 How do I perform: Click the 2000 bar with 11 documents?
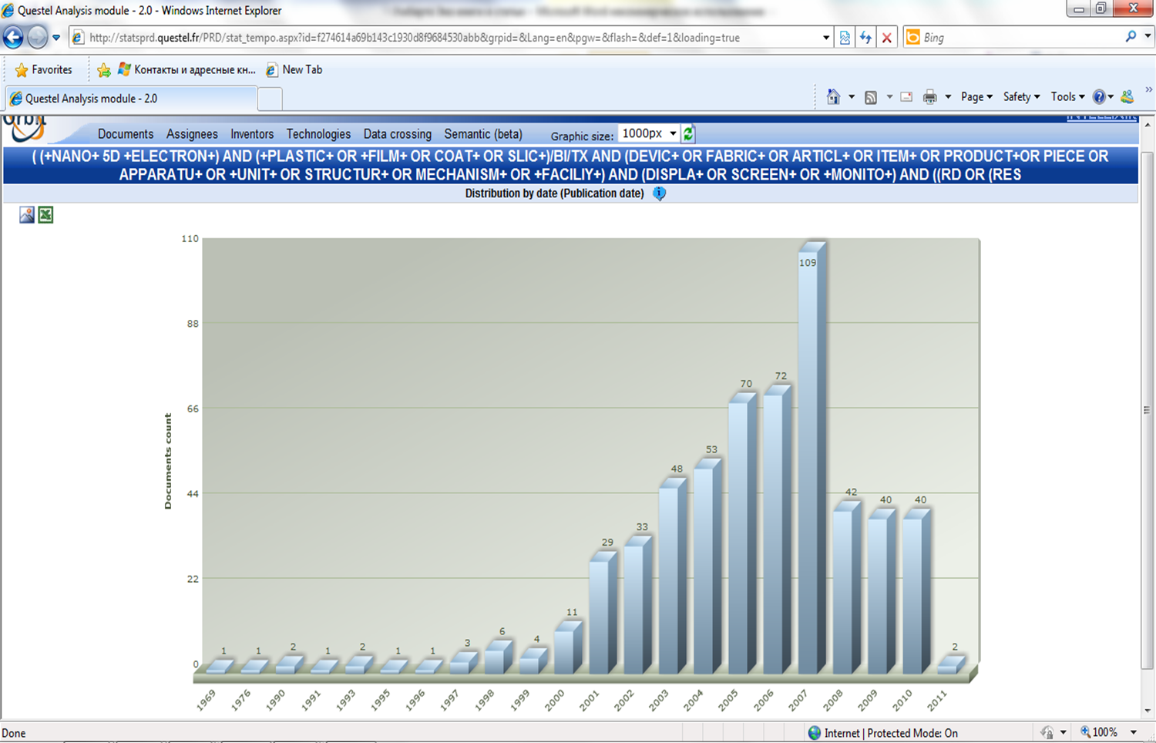pyautogui.click(x=568, y=648)
